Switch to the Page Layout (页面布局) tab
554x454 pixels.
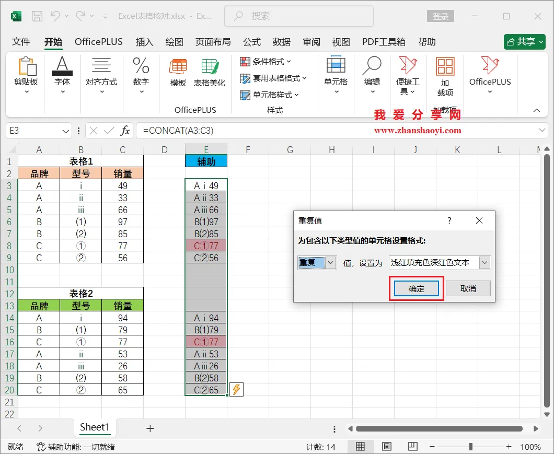pyautogui.click(x=213, y=42)
